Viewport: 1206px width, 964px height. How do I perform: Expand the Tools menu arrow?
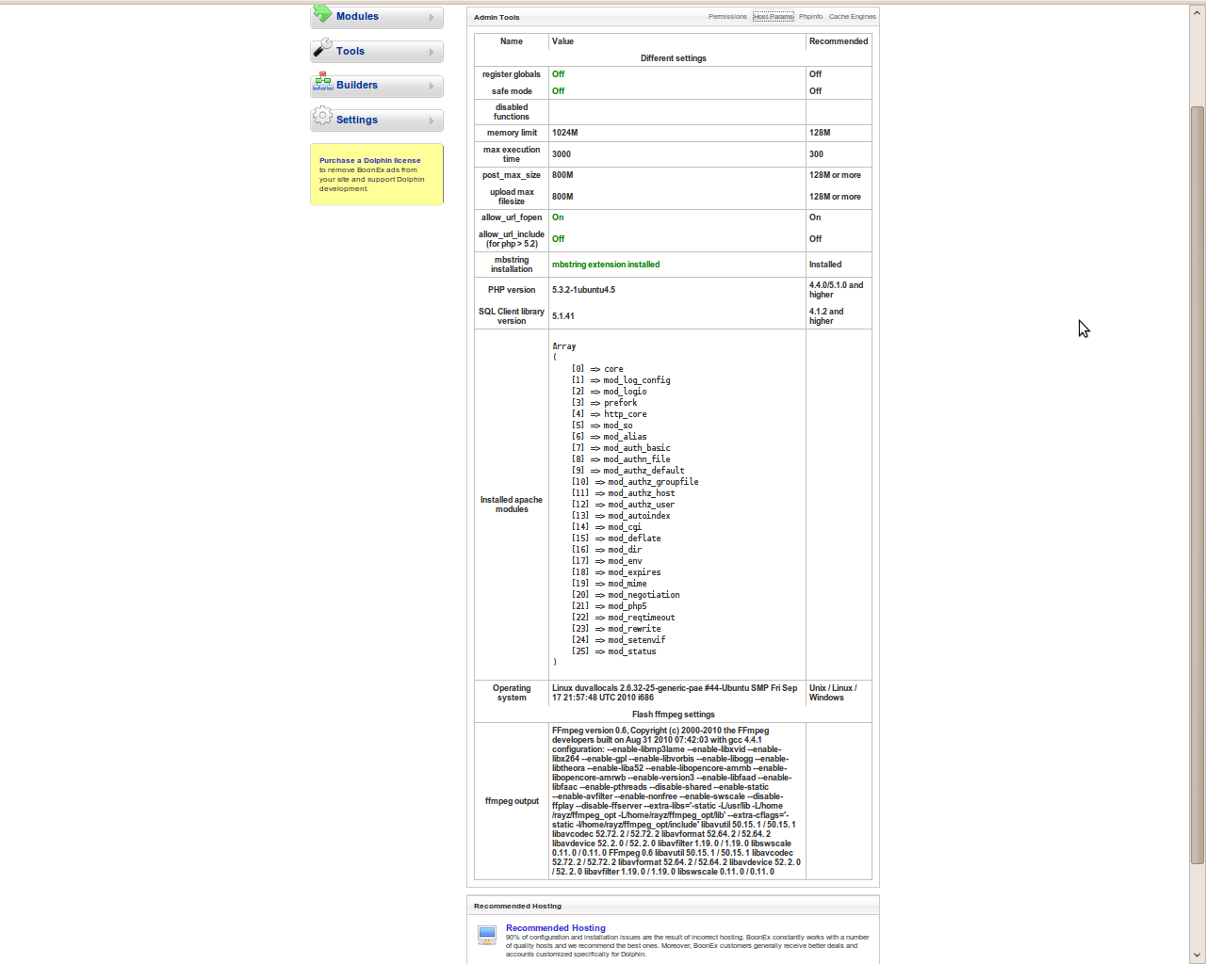pos(432,53)
